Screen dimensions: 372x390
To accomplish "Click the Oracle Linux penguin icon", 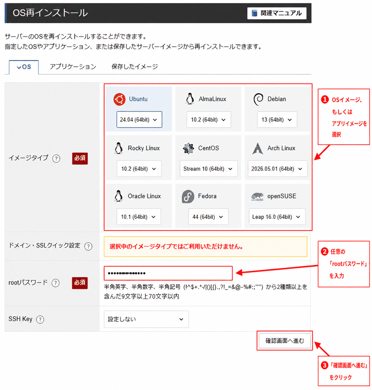I will pyautogui.click(x=118, y=196).
